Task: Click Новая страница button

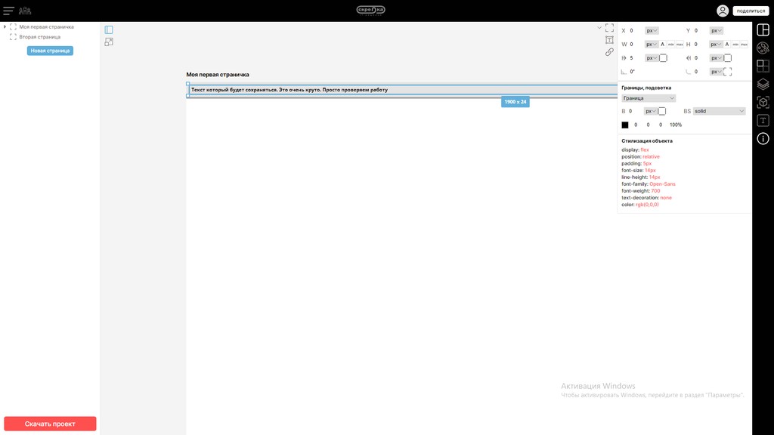Action: coord(50,51)
